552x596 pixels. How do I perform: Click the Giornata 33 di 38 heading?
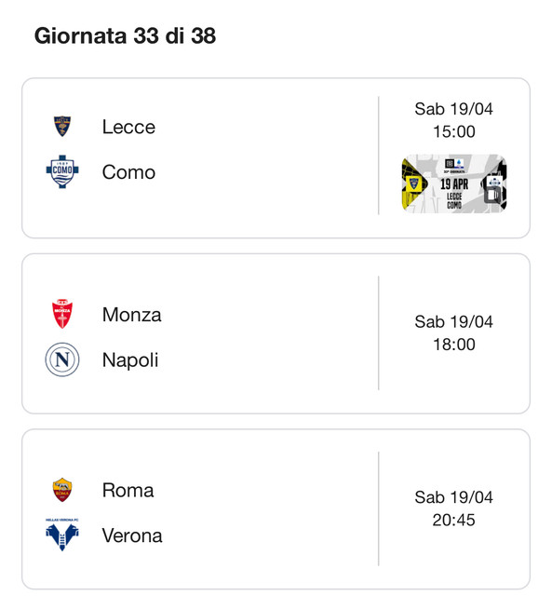pos(125,35)
